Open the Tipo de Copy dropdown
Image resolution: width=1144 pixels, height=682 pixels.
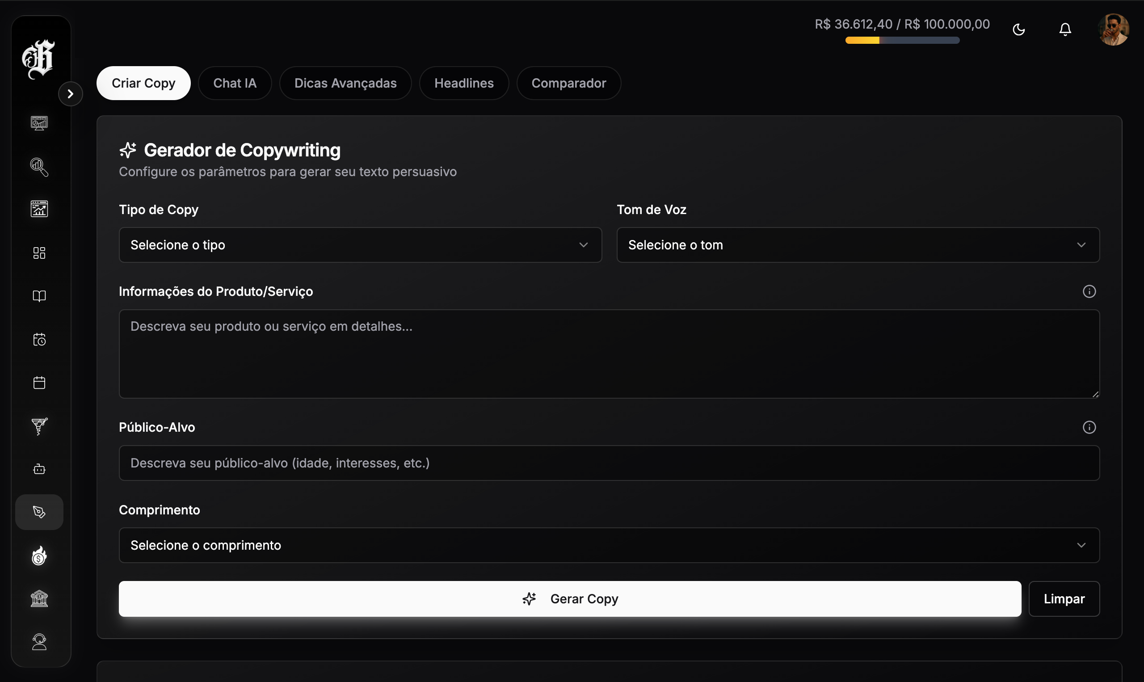[x=359, y=245]
